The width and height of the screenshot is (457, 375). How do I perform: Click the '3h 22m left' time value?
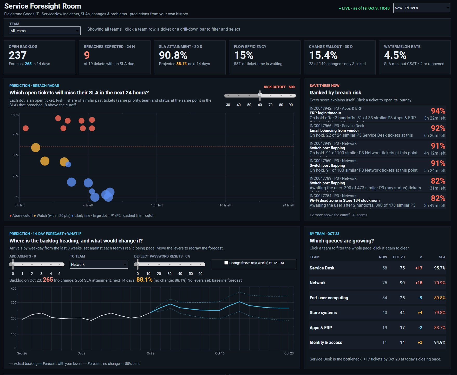(x=435, y=118)
